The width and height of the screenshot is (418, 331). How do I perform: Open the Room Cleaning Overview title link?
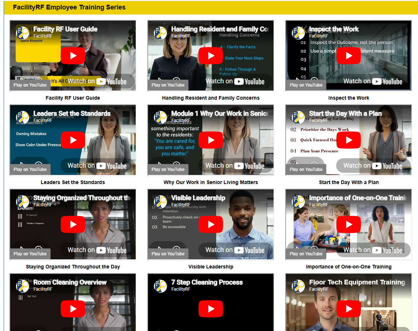tap(70, 282)
